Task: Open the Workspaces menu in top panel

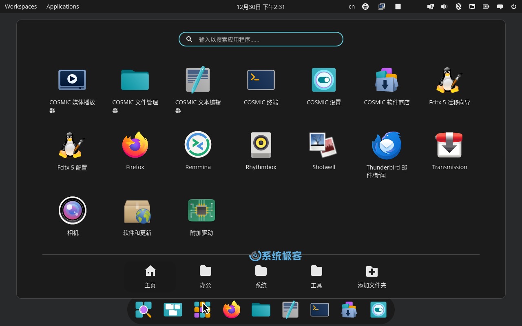Action: tap(21, 7)
